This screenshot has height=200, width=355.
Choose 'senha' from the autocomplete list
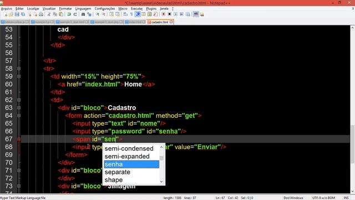click(x=131, y=164)
